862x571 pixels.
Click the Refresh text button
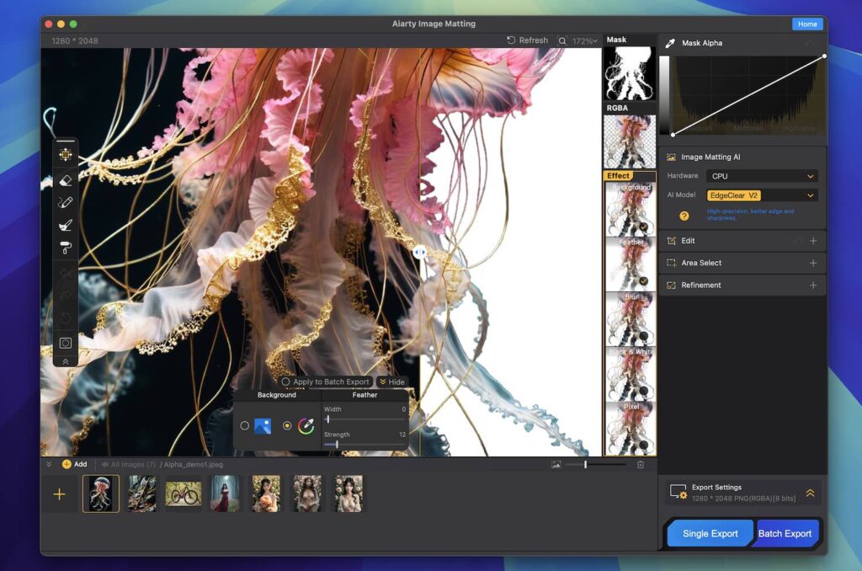[533, 40]
